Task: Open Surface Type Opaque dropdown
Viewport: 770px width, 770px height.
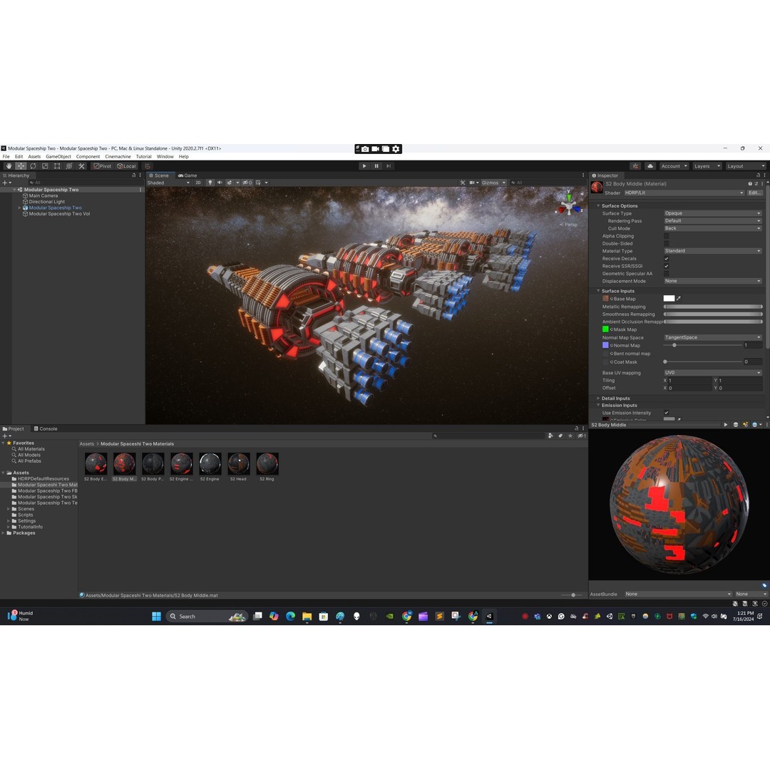Action: click(712, 214)
